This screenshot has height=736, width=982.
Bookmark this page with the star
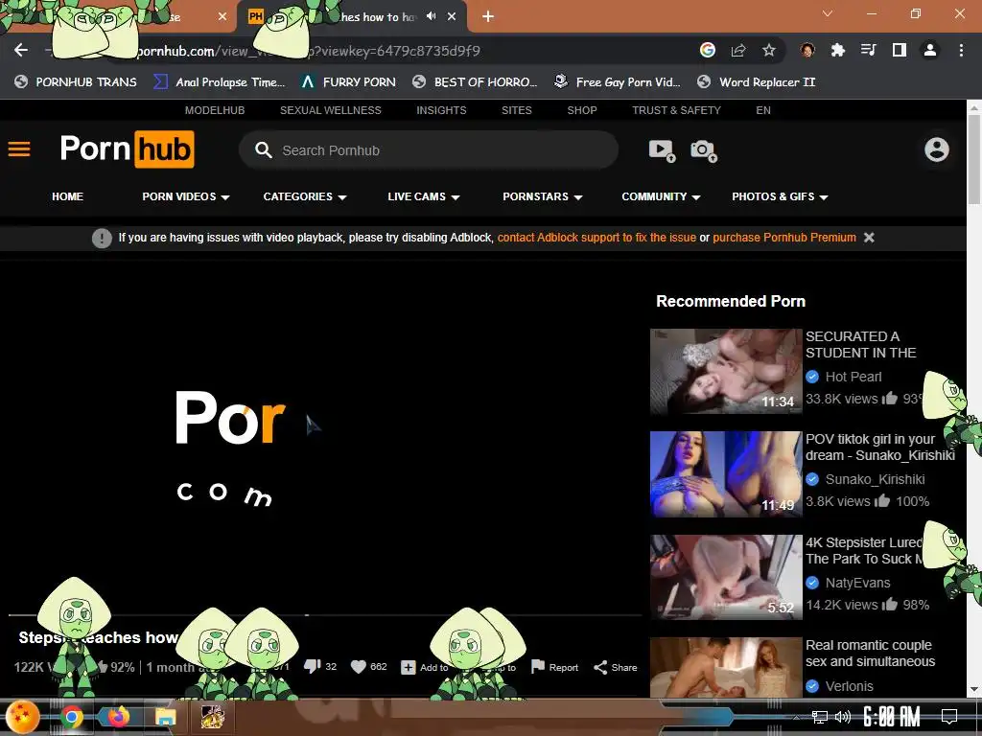click(x=769, y=50)
